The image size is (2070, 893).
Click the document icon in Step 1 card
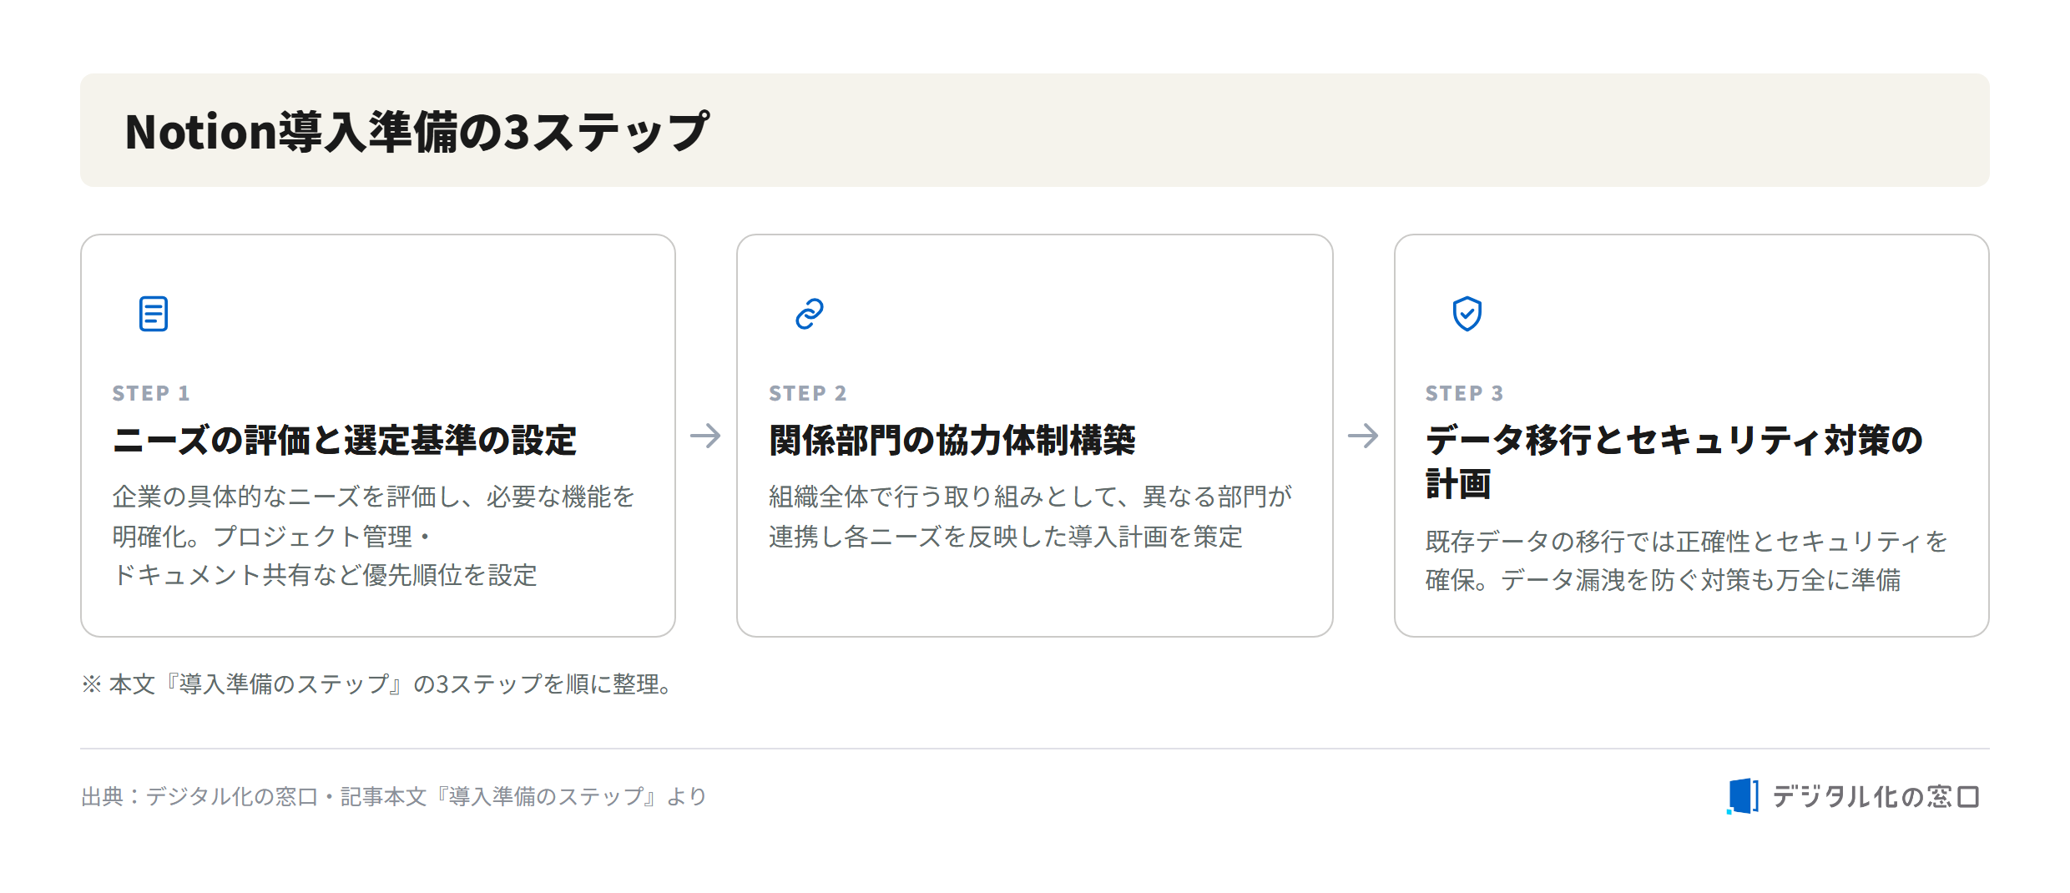(x=154, y=314)
